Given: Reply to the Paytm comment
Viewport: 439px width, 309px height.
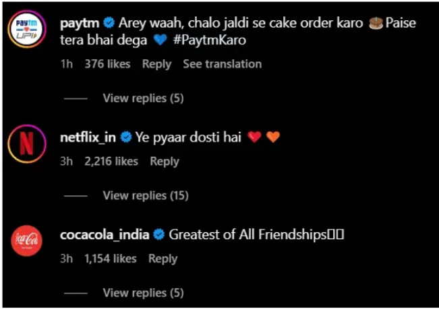Looking at the screenshot, I should (156, 64).
